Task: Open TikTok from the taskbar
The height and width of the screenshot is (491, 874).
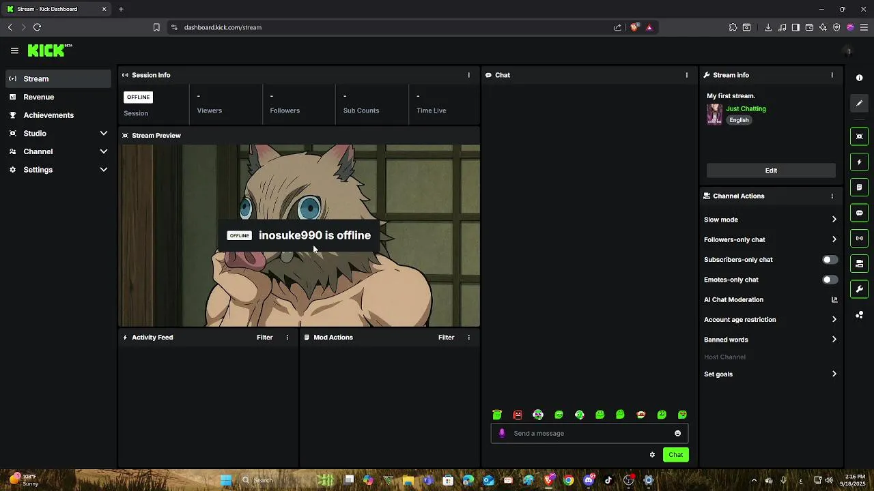Action: (608, 480)
